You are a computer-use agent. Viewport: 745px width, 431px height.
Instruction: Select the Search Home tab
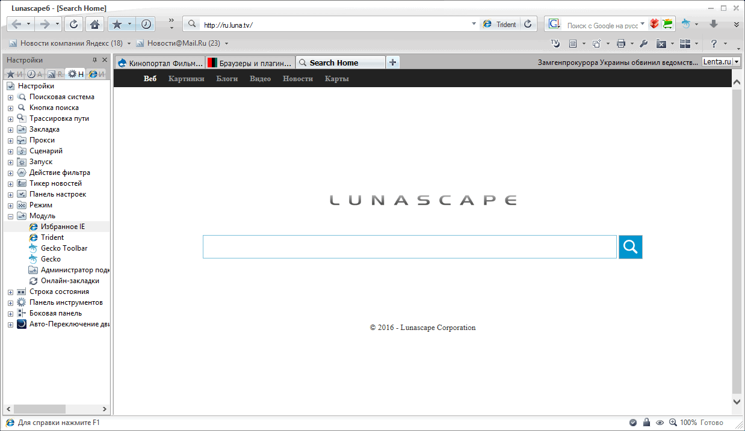(340, 63)
